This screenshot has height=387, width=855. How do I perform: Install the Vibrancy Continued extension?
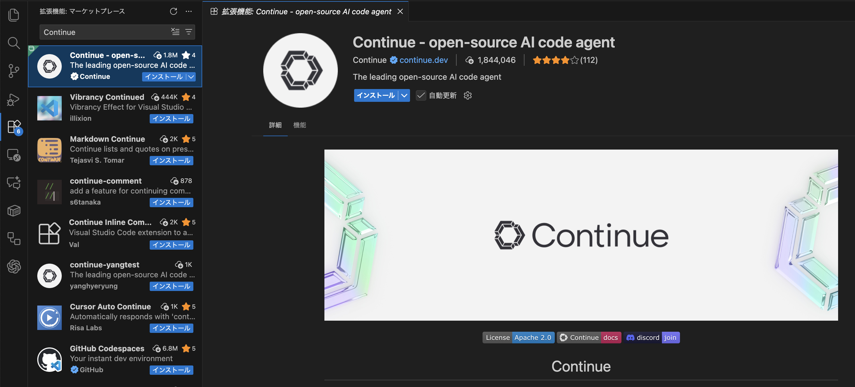tap(171, 118)
